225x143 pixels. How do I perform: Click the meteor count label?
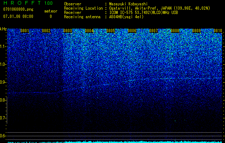click(51, 11)
